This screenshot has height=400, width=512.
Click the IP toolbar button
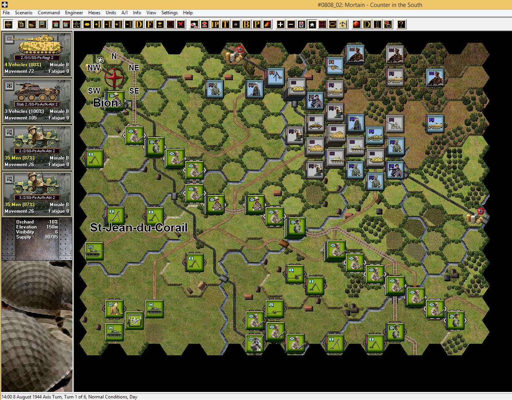[215, 25]
